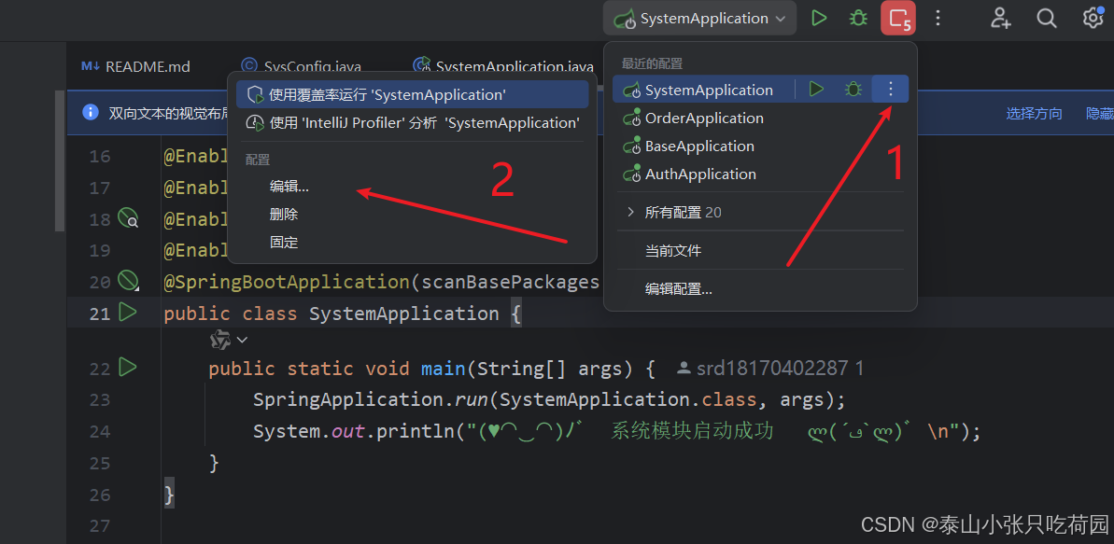Viewport: 1114px width, 544px height.
Task: Click the SpringApplication.run call on line 23
Action: [x=549, y=399]
